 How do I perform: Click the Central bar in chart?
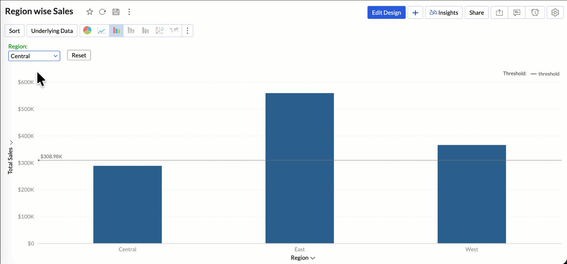coord(128,204)
